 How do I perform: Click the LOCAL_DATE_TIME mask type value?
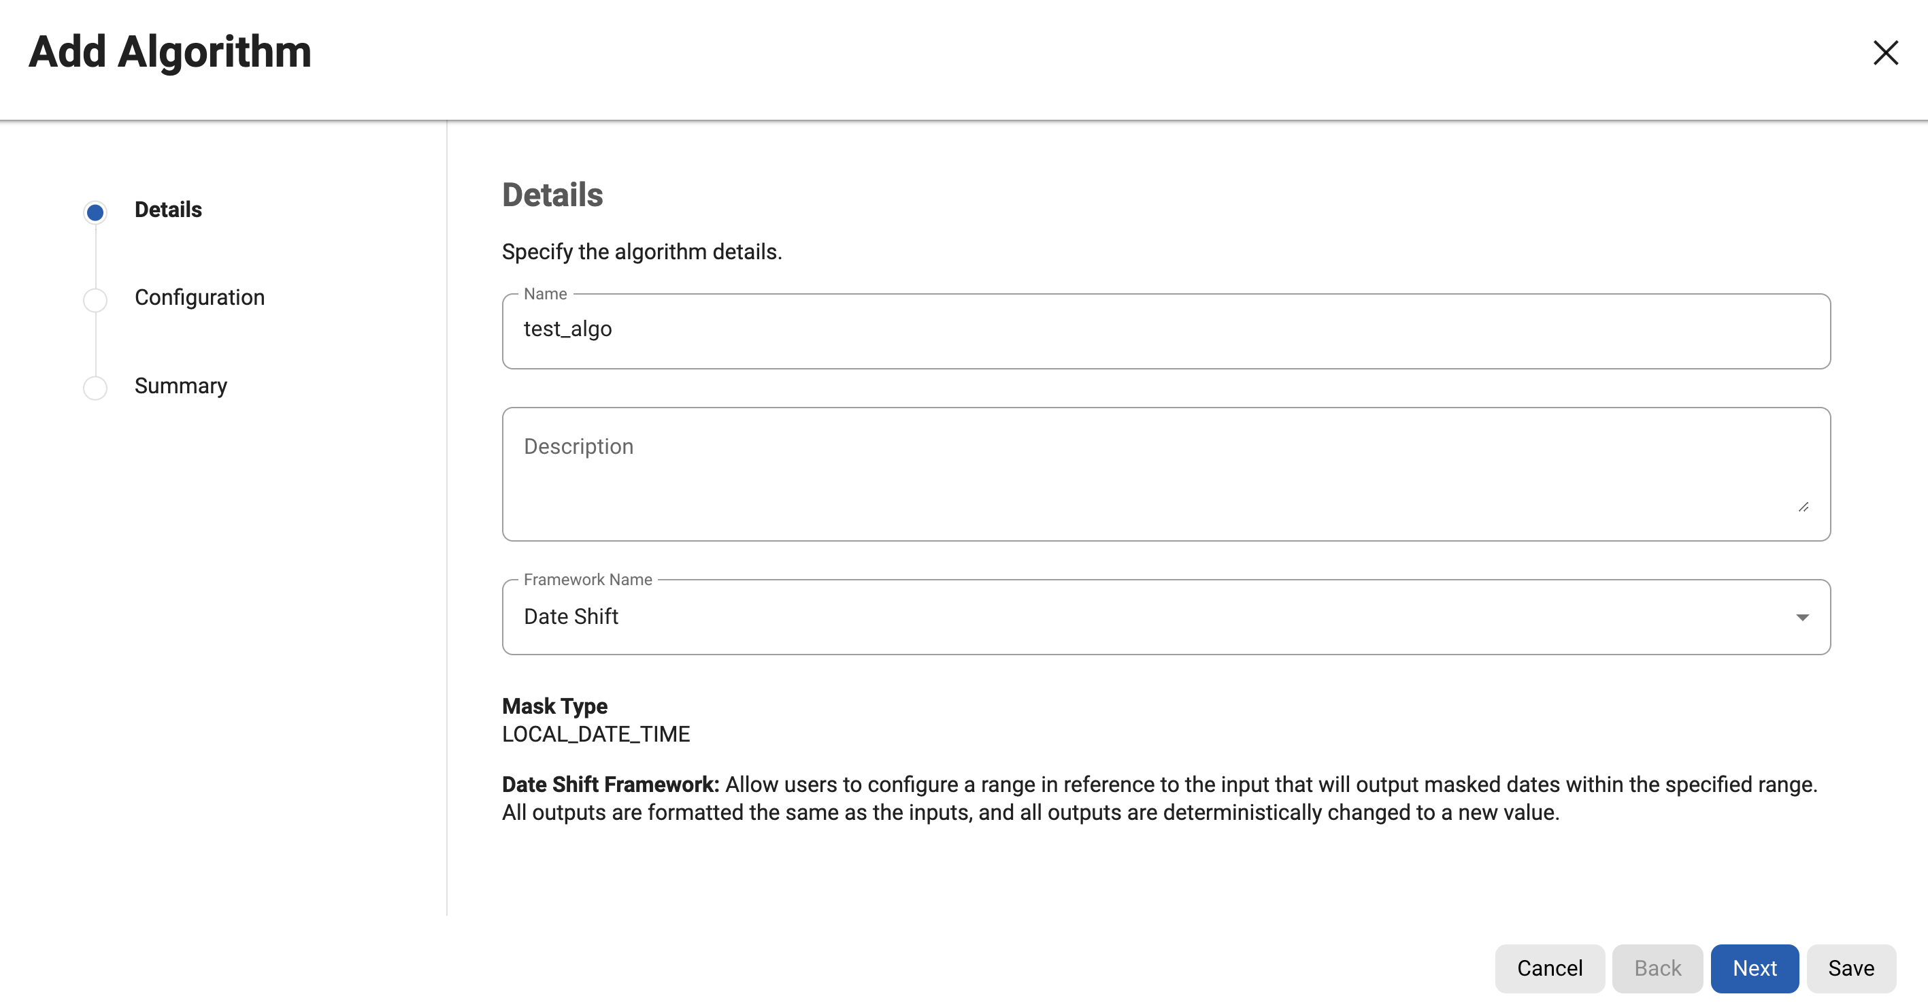pyautogui.click(x=596, y=733)
